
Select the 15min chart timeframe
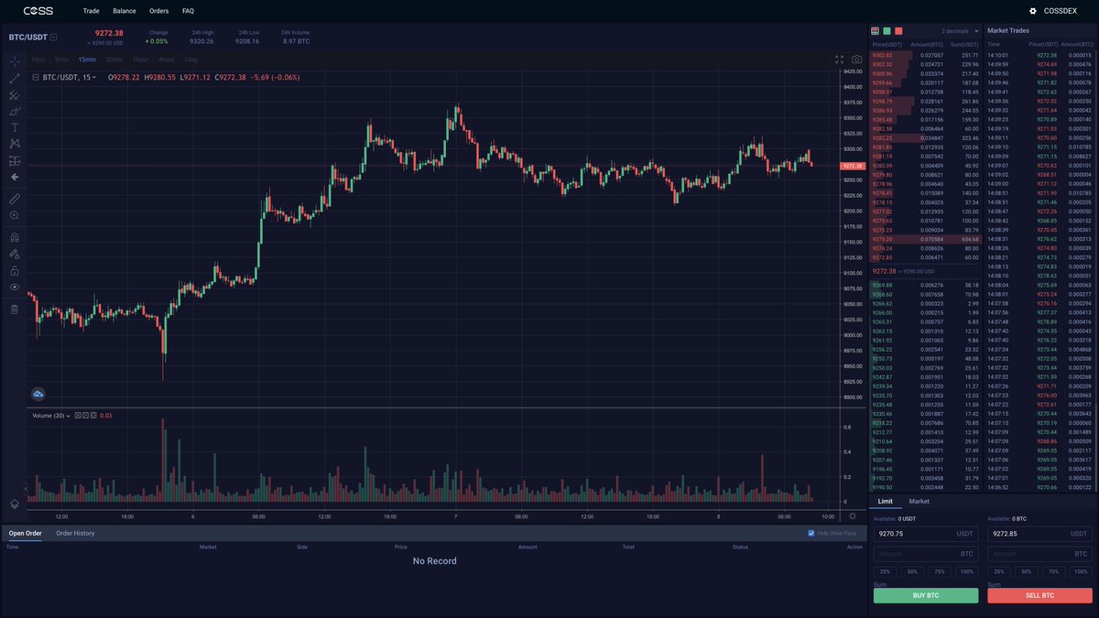coord(87,59)
